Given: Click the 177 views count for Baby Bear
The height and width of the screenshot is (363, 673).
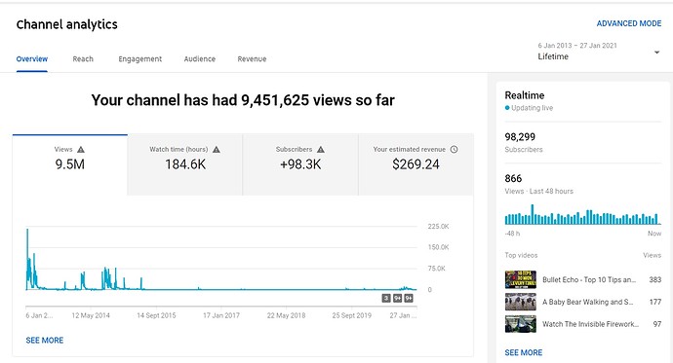Looking at the screenshot, I should [655, 302].
